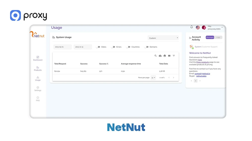Open the Proxy products link
The width and height of the screenshot is (252, 141).
coord(203,62)
